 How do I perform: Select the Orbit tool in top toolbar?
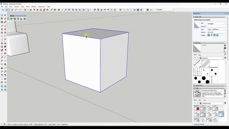59,10
